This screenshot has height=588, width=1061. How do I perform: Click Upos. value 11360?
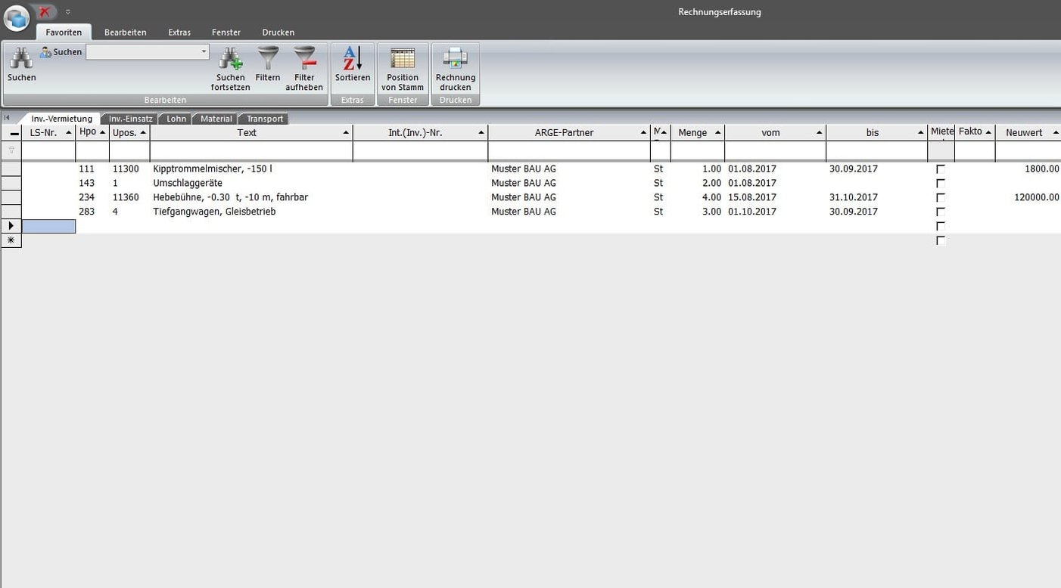coord(126,198)
